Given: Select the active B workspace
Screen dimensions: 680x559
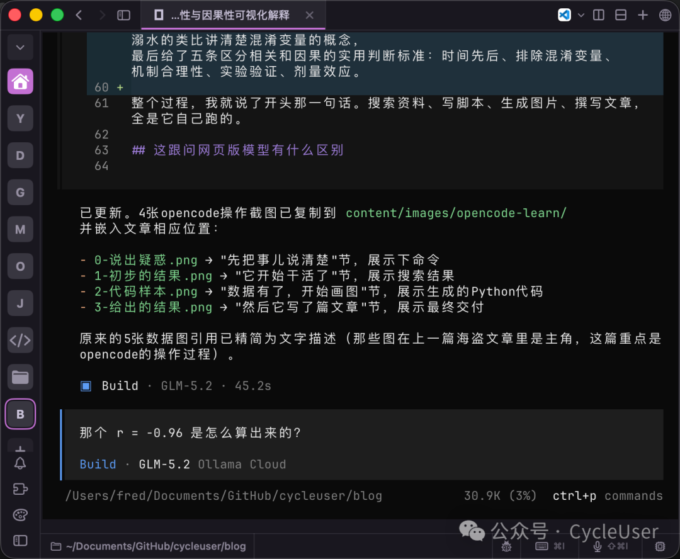Looking at the screenshot, I should click(20, 414).
